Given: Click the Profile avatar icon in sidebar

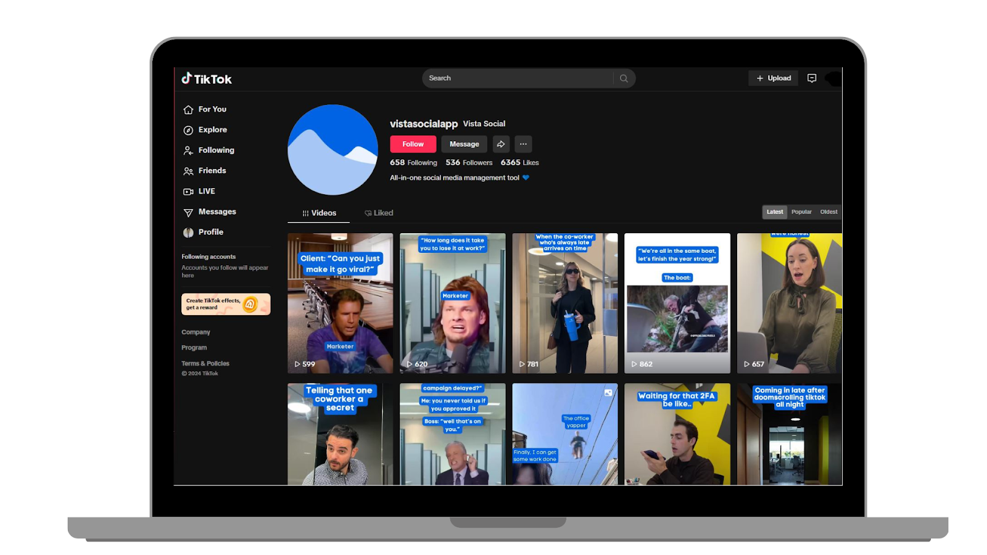Looking at the screenshot, I should [188, 232].
